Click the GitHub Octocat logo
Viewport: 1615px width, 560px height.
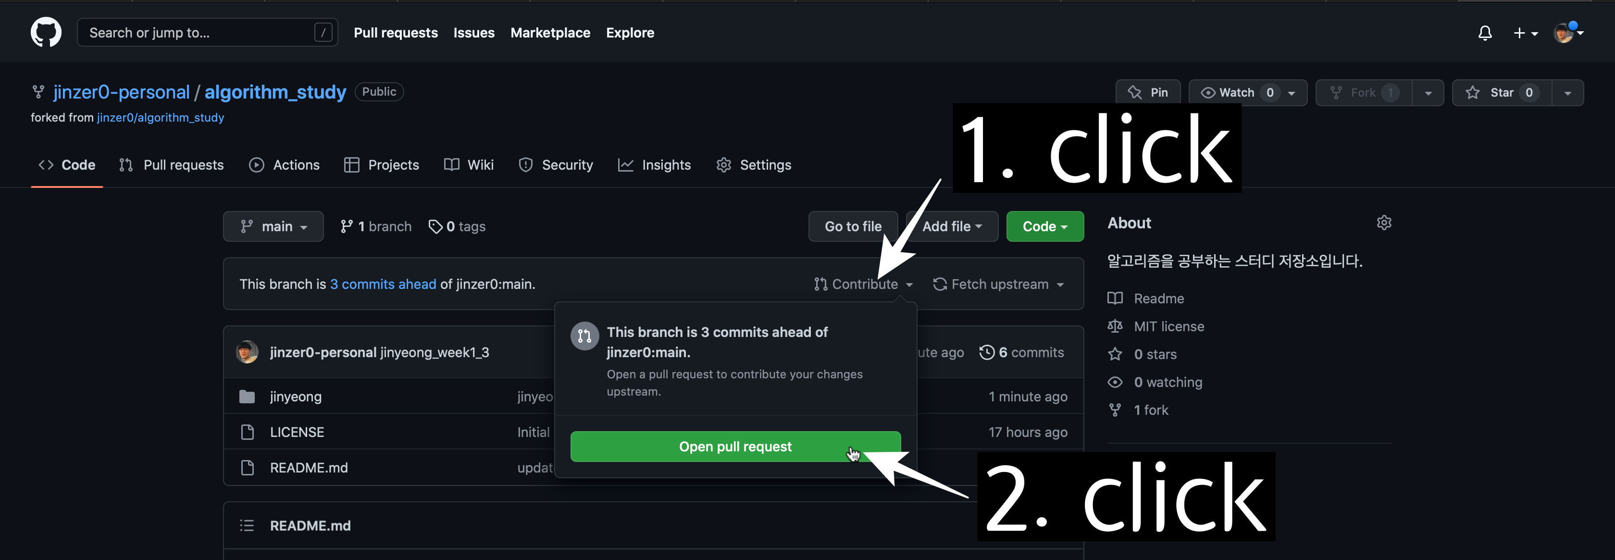(x=46, y=32)
